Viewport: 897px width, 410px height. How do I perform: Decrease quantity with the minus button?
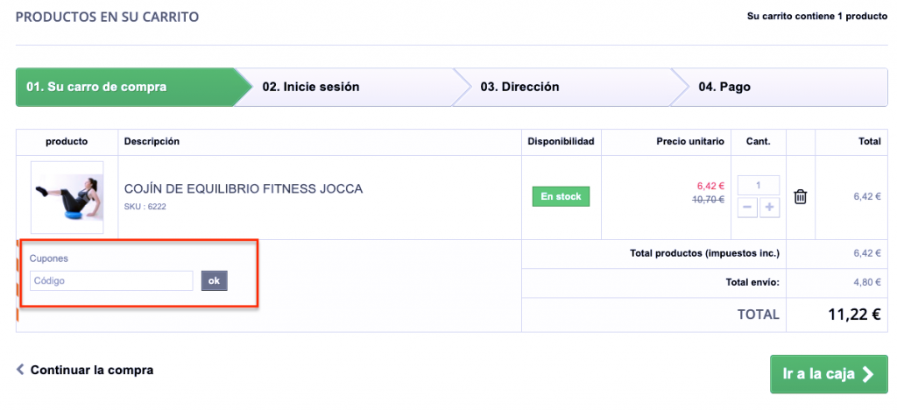(x=746, y=208)
